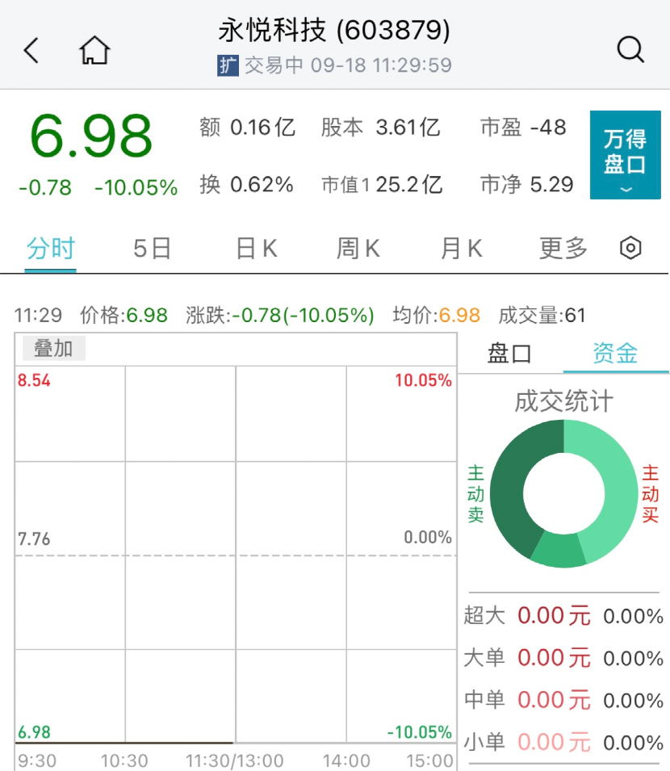Open the 周K chart tab
670x771 pixels.
[x=358, y=249]
